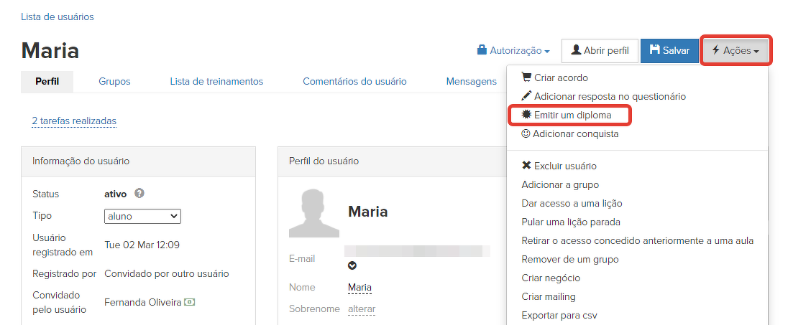
Task: Toggle the 'Ações' dropdown button
Action: [736, 51]
